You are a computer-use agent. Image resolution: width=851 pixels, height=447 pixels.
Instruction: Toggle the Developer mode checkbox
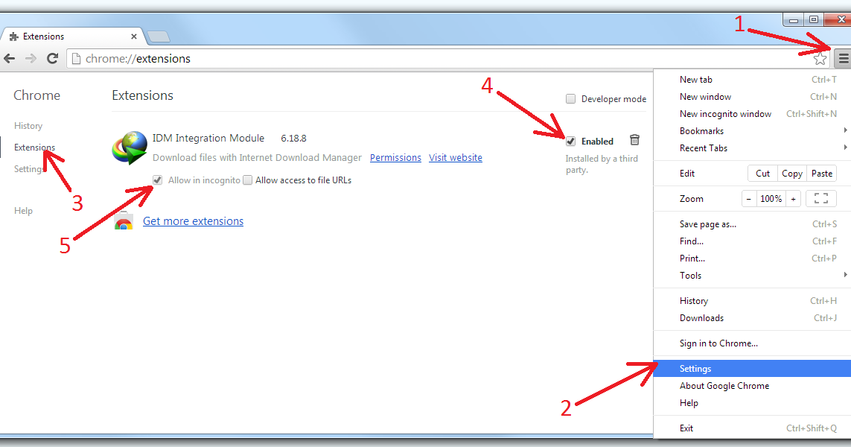[570, 99]
